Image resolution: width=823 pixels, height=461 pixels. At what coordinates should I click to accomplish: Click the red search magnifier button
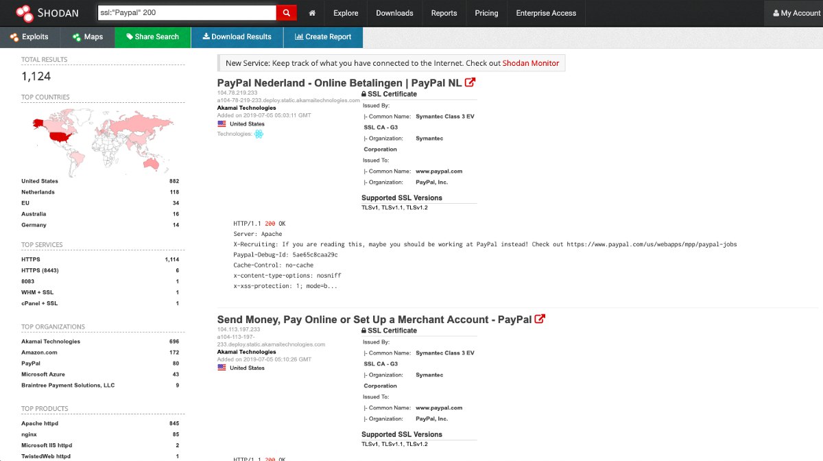pyautogui.click(x=286, y=13)
